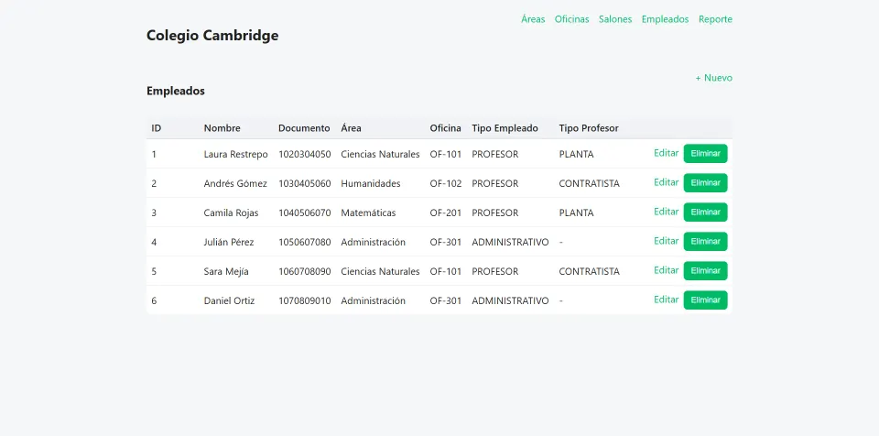Click the Tipo Empleado column header
The width and height of the screenshot is (879, 436).
click(505, 128)
